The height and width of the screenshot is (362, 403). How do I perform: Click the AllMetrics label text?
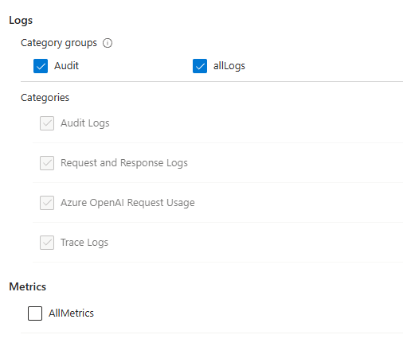point(71,313)
